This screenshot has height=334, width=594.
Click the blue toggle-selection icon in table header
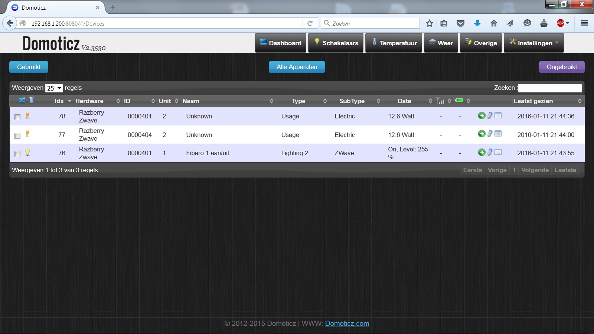(22, 100)
